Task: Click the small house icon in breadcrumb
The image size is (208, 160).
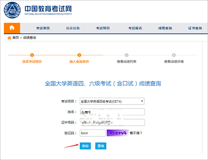Action: click(9, 37)
